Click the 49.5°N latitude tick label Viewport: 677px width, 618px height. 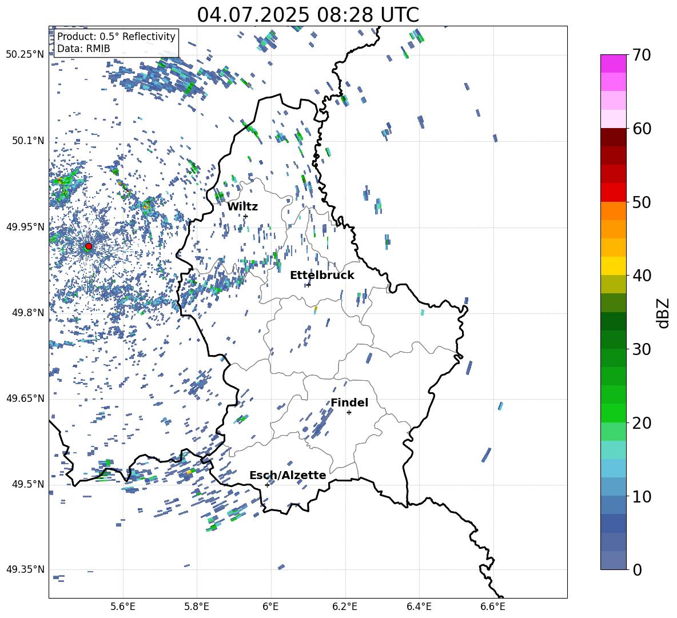coord(29,484)
